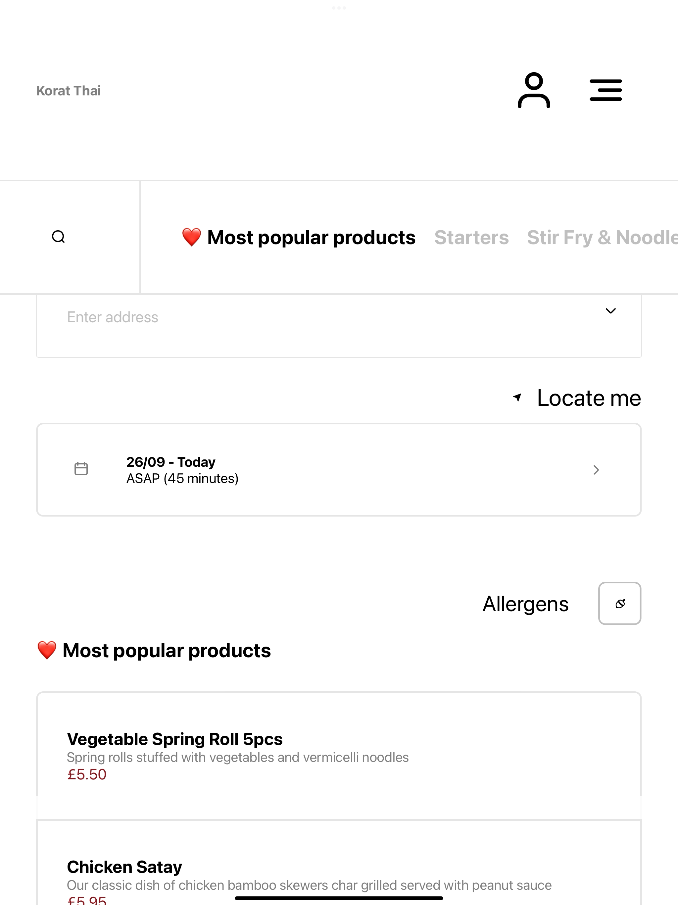Toggle the allergens filter icon button
678x905 pixels.
[619, 604]
